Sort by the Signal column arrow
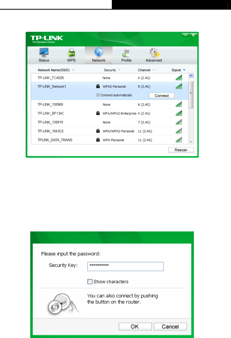Image resolution: width=231 pixels, height=338 pixels. (184, 70)
